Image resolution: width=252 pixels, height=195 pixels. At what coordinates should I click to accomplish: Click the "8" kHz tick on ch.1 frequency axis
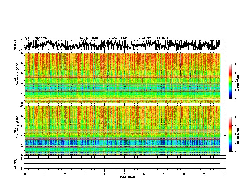[22, 63]
